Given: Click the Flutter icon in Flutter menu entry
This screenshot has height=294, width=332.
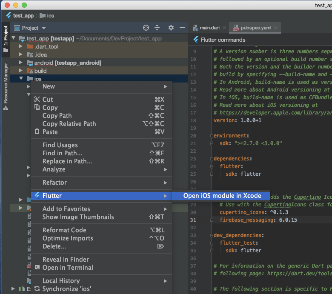Looking at the screenshot, I should 37,195.
